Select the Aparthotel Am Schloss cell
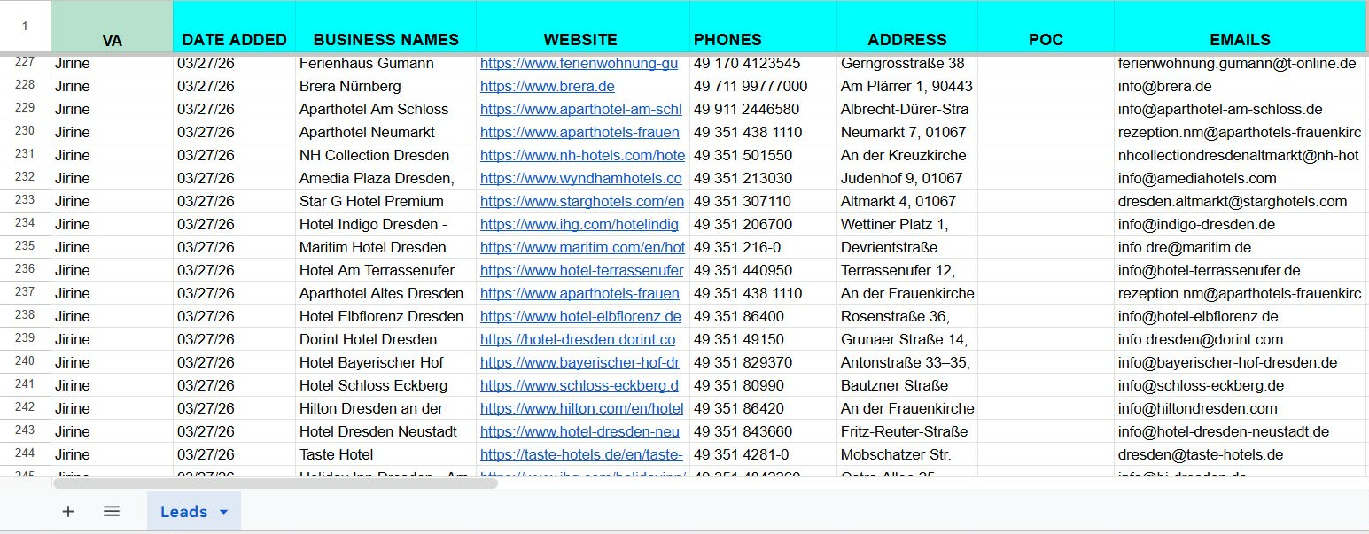 coord(385,109)
